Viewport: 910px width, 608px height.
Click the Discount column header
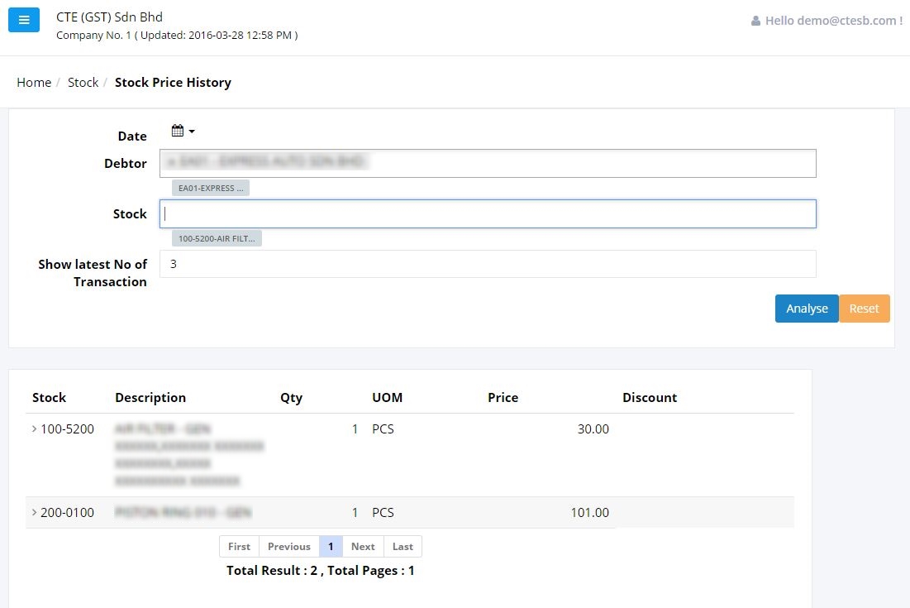click(x=650, y=398)
